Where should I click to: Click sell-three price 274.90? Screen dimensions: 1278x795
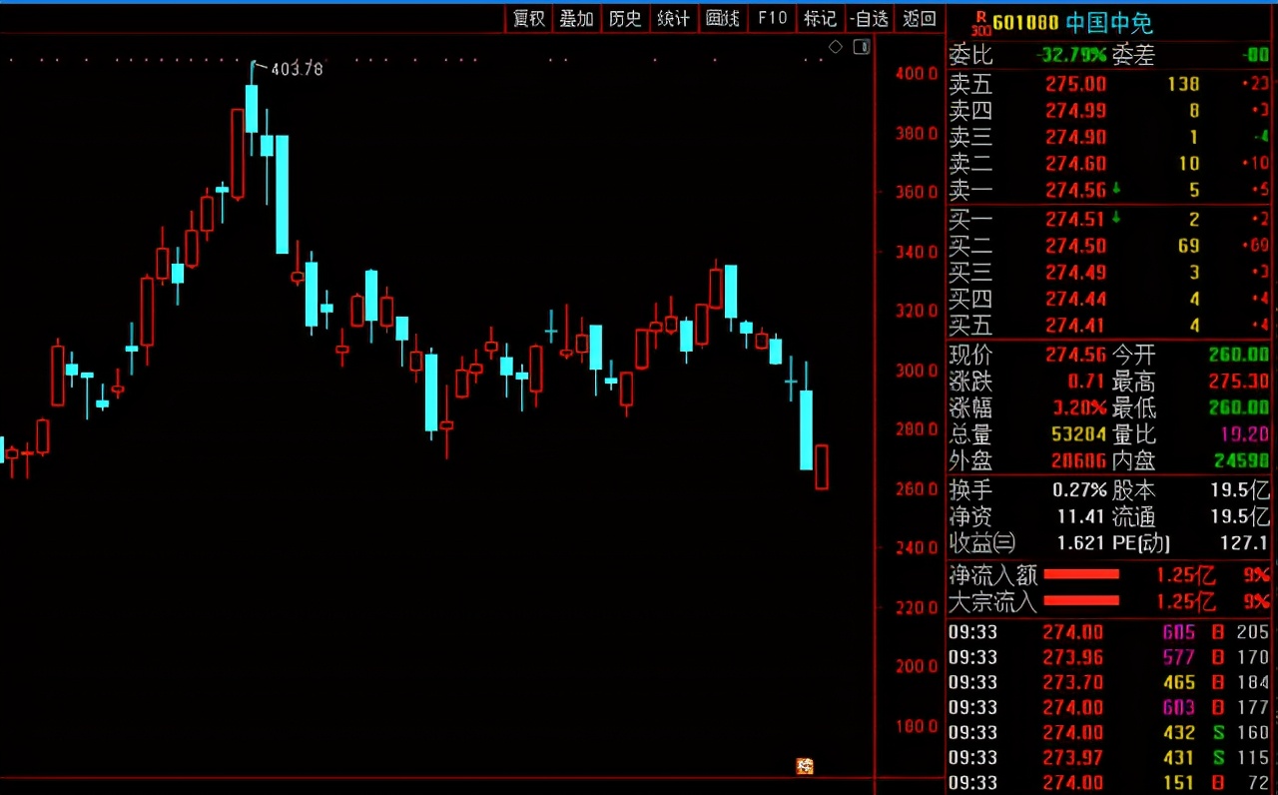(x=1075, y=138)
